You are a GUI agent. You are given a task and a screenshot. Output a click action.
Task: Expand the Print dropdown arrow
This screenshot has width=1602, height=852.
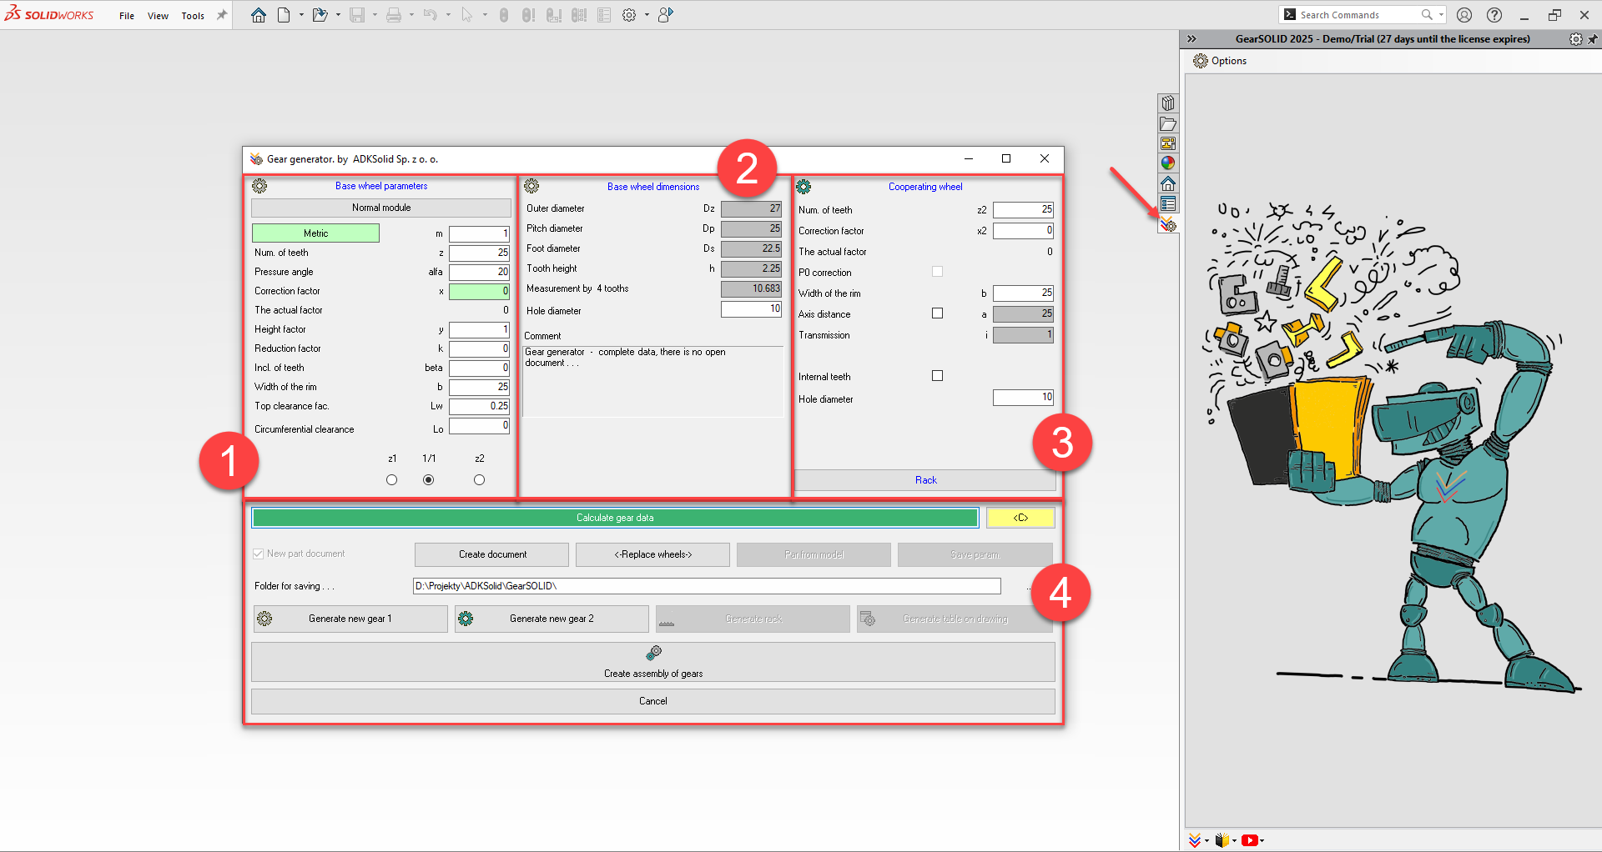(411, 15)
